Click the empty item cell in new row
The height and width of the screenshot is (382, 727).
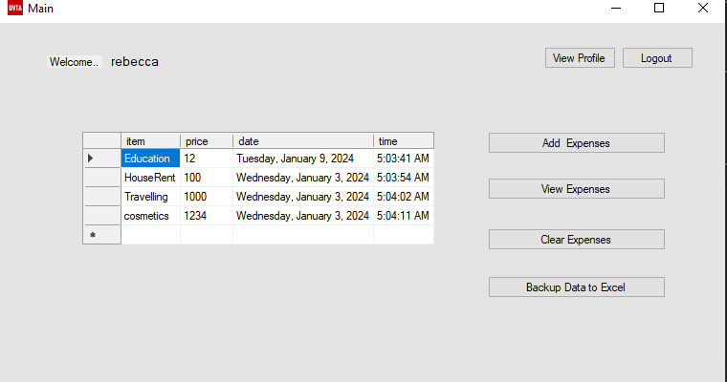(151, 235)
